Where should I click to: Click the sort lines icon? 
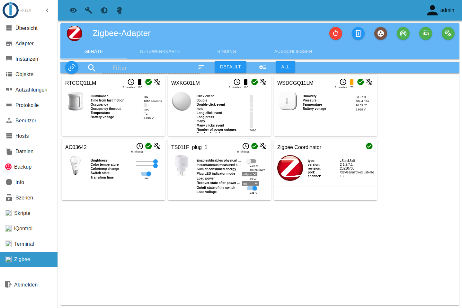point(201,67)
